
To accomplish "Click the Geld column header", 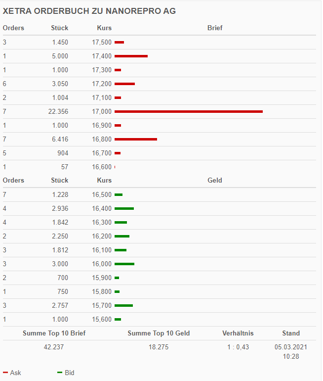I will pyautogui.click(x=215, y=180).
